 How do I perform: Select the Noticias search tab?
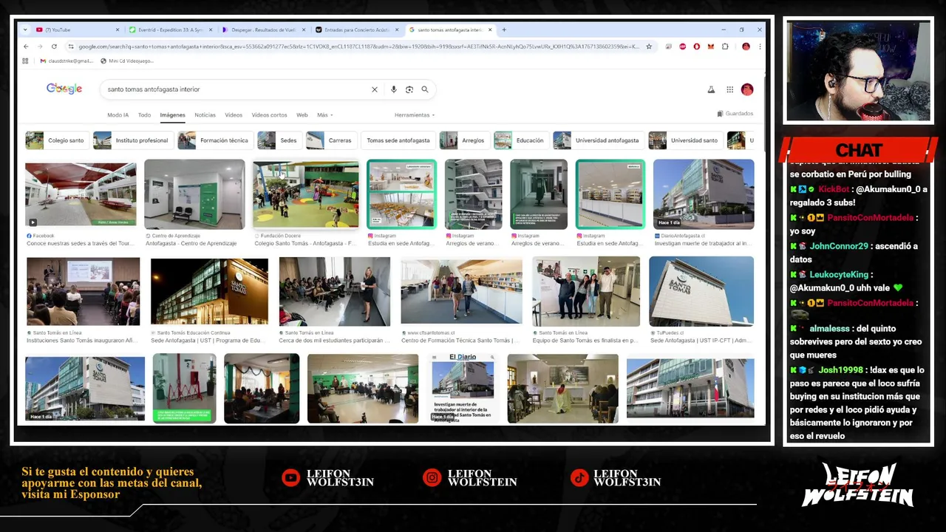(x=205, y=115)
